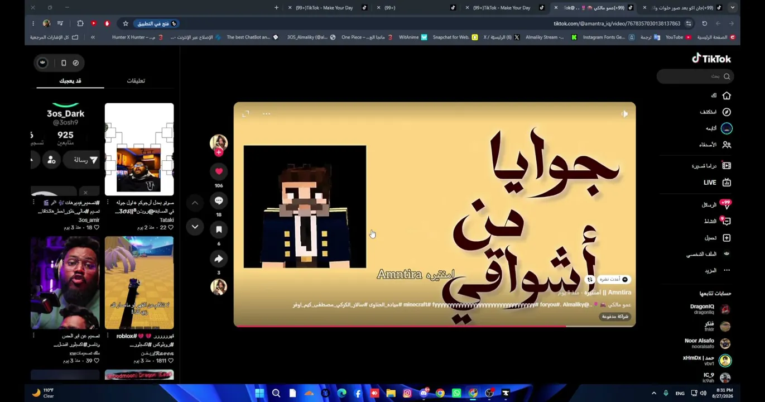Open the video's three-dots options menu
The height and width of the screenshot is (402, 765).
point(266,114)
